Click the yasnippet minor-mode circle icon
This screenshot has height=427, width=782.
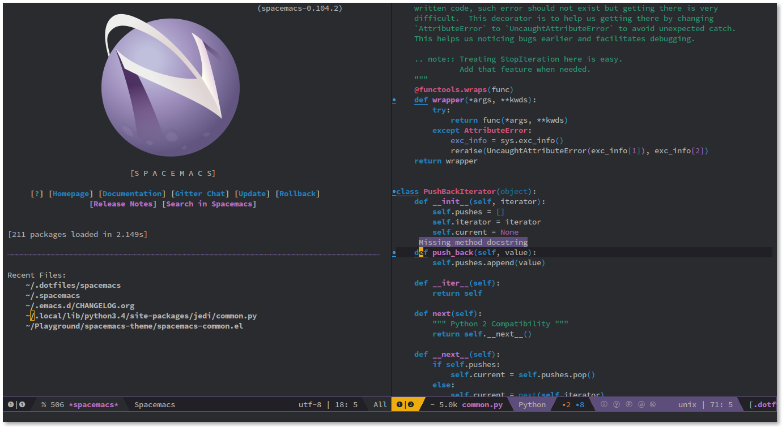(x=615, y=404)
